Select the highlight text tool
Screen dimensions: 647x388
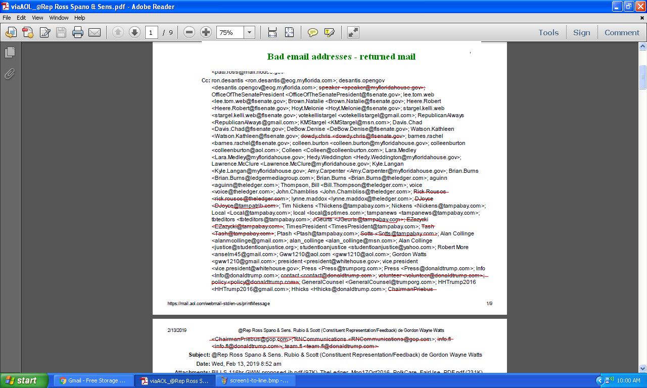click(330, 32)
